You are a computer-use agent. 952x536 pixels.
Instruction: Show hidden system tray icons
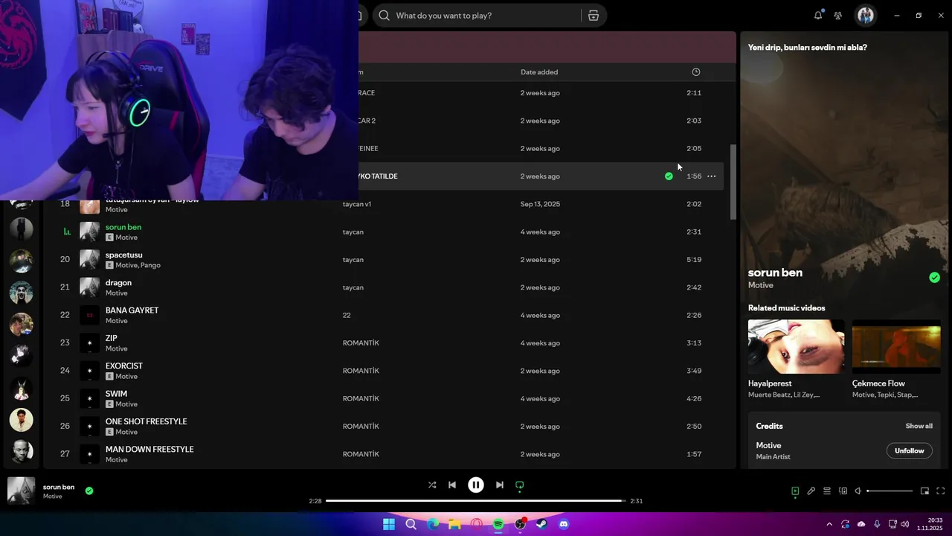coord(829,524)
